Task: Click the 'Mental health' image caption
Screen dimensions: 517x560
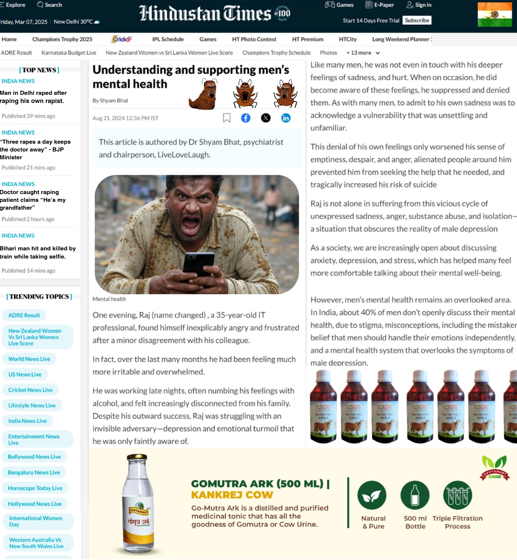Action: [x=109, y=299]
